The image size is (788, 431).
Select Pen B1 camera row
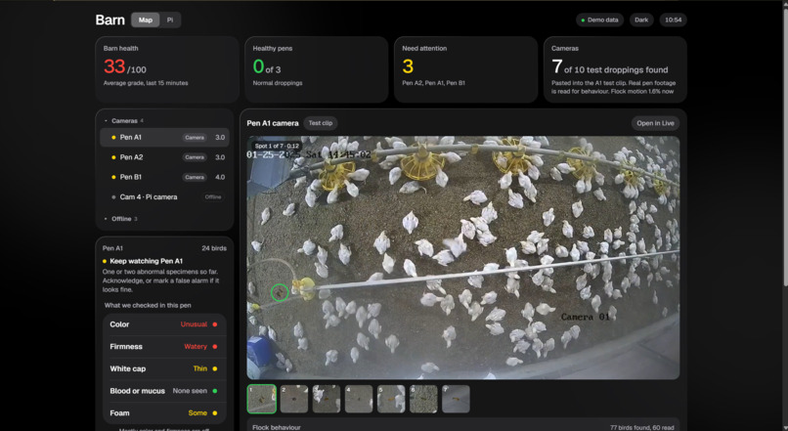[164, 177]
